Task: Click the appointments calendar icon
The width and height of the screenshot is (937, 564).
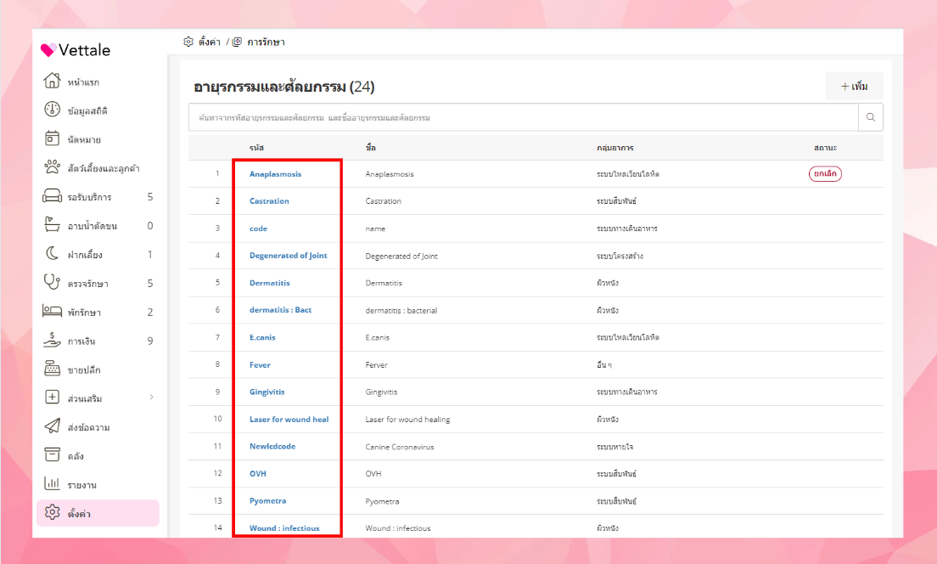Action: pyautogui.click(x=52, y=138)
